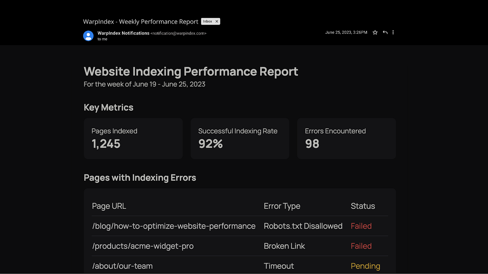The image size is (488, 274).
Task: Click the sender's profile avatar
Action: [x=88, y=36]
